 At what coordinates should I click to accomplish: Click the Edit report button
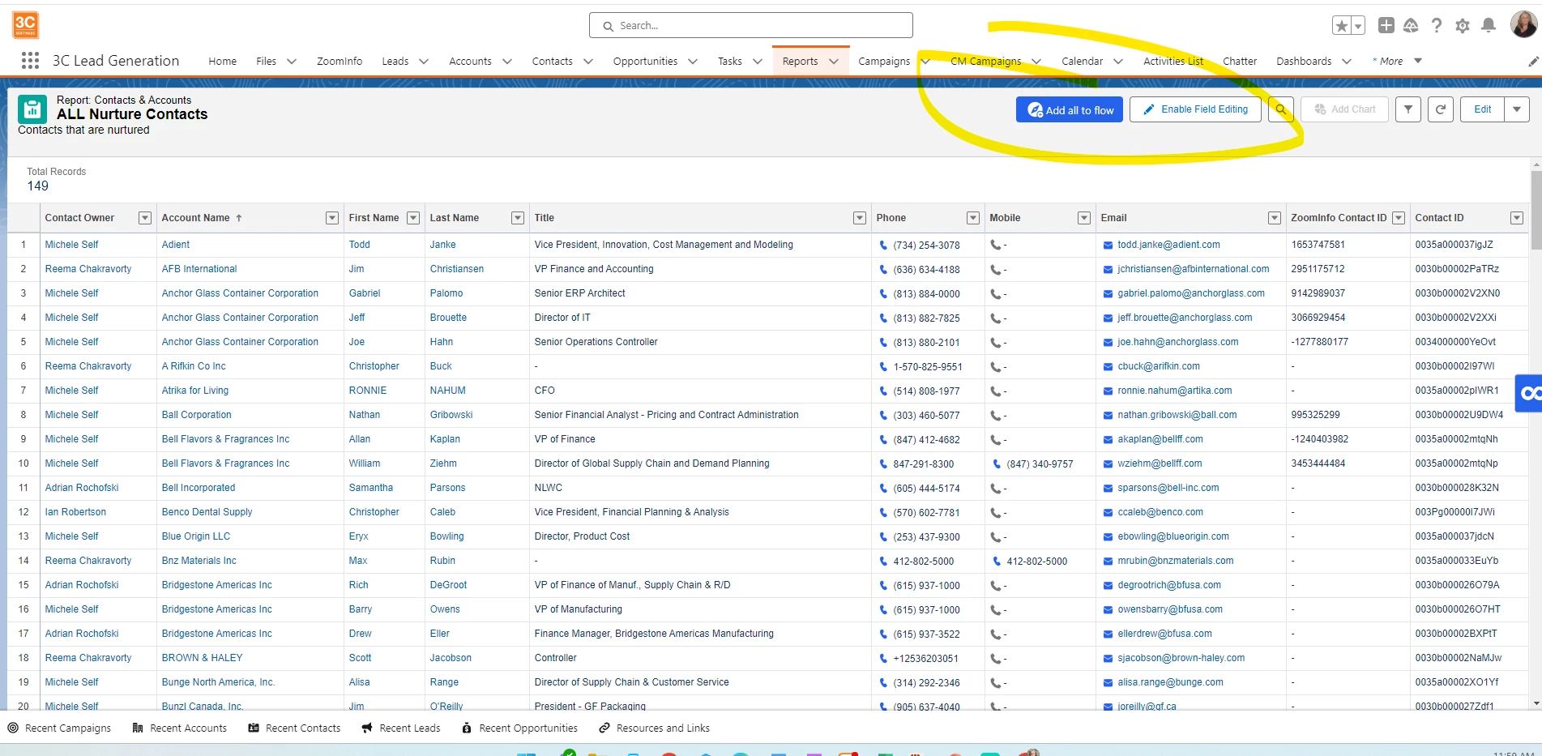coord(1483,109)
